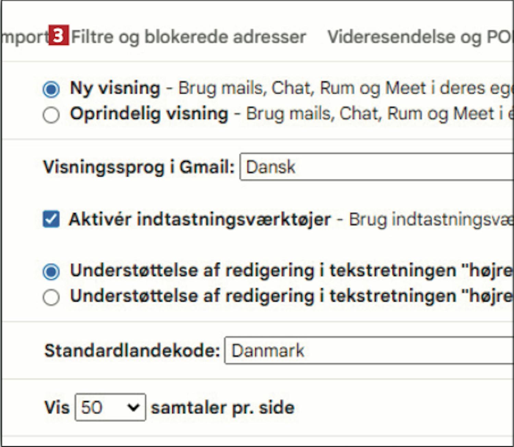Click the "Brug mails, Chat, Rum og Meet" description beside Ny visning

pos(343,88)
